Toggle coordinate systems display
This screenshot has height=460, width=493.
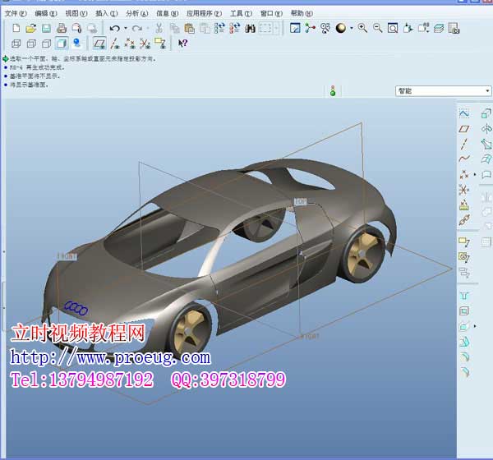tap(145, 44)
